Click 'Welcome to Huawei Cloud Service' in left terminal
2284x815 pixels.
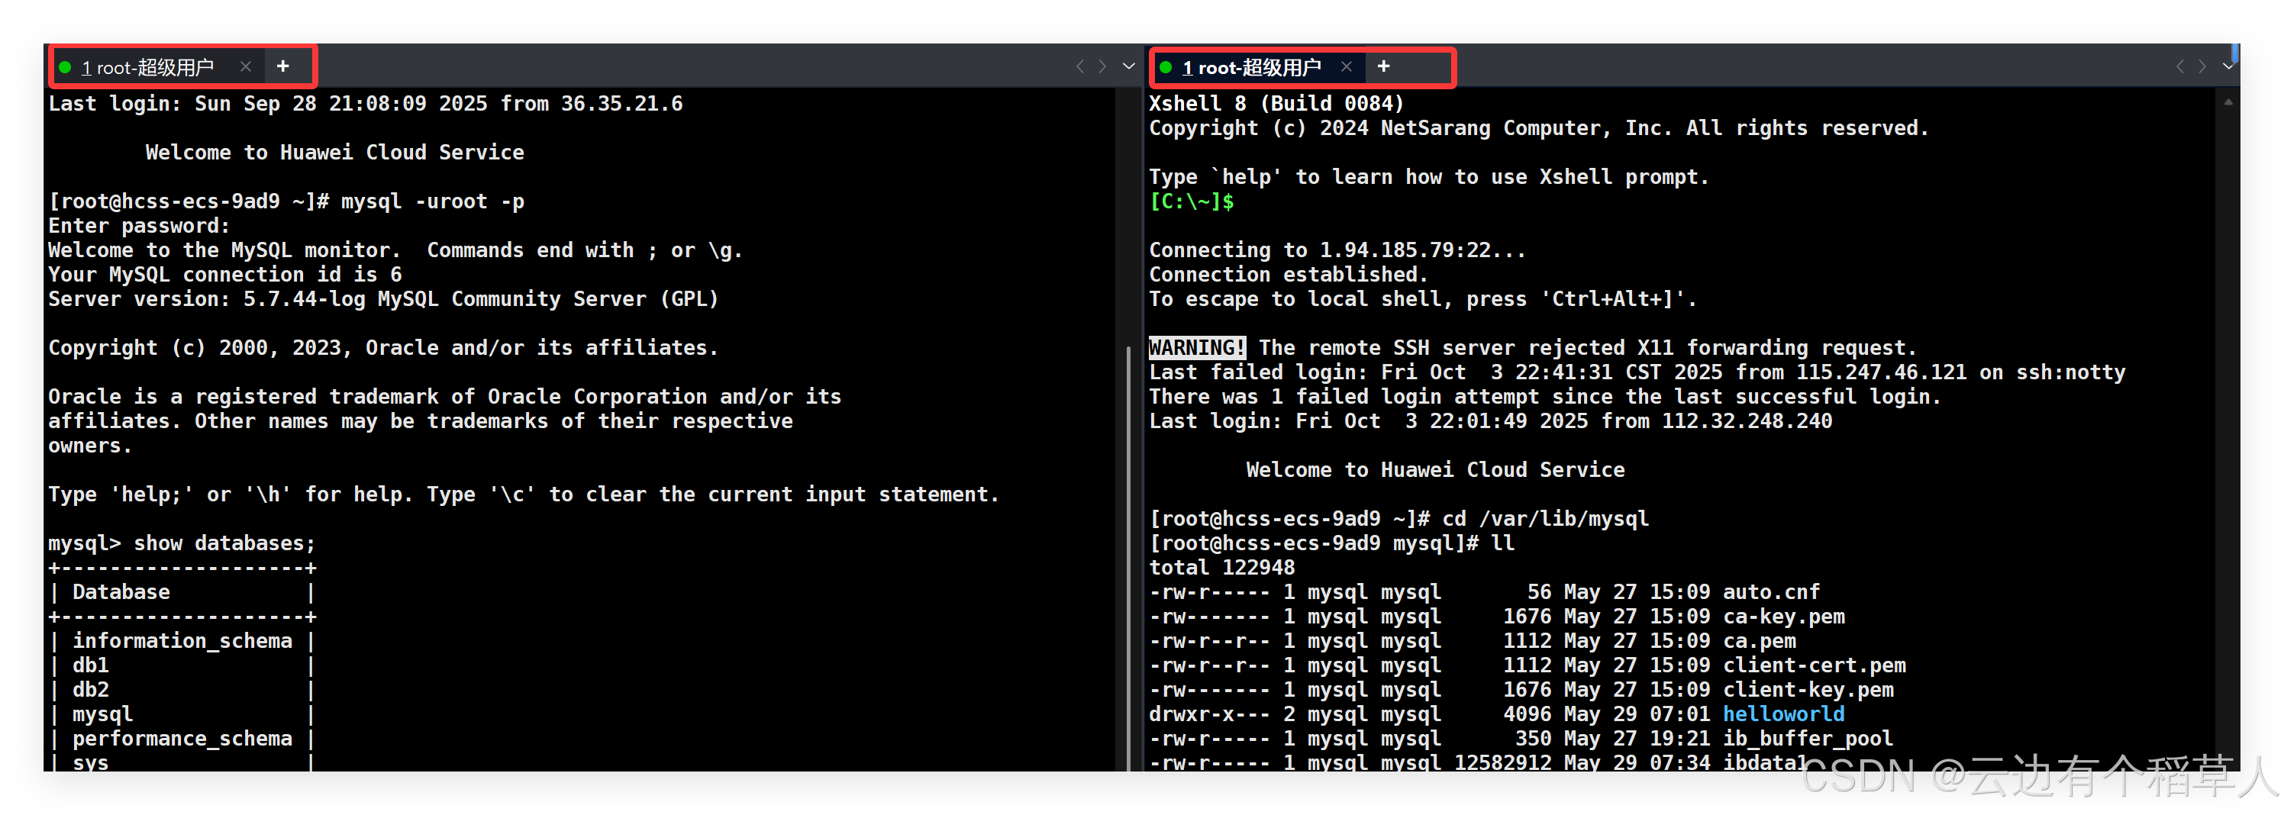(x=335, y=153)
